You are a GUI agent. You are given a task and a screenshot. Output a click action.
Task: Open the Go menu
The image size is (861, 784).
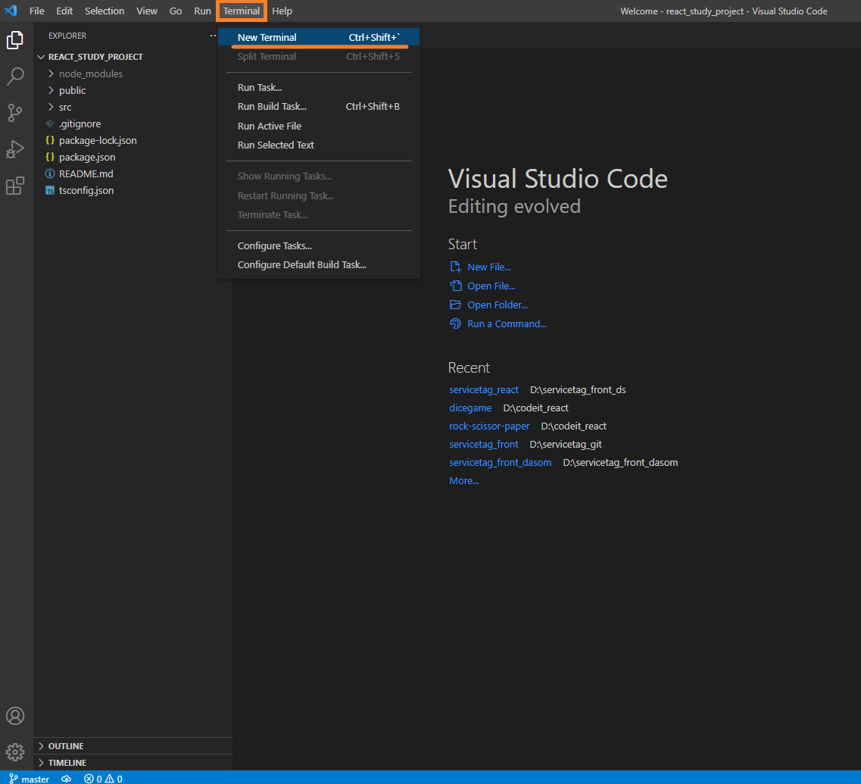[x=176, y=11]
